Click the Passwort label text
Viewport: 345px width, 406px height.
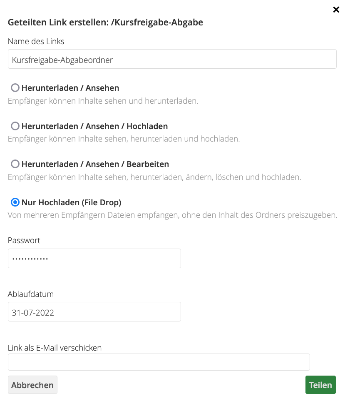[24, 240]
